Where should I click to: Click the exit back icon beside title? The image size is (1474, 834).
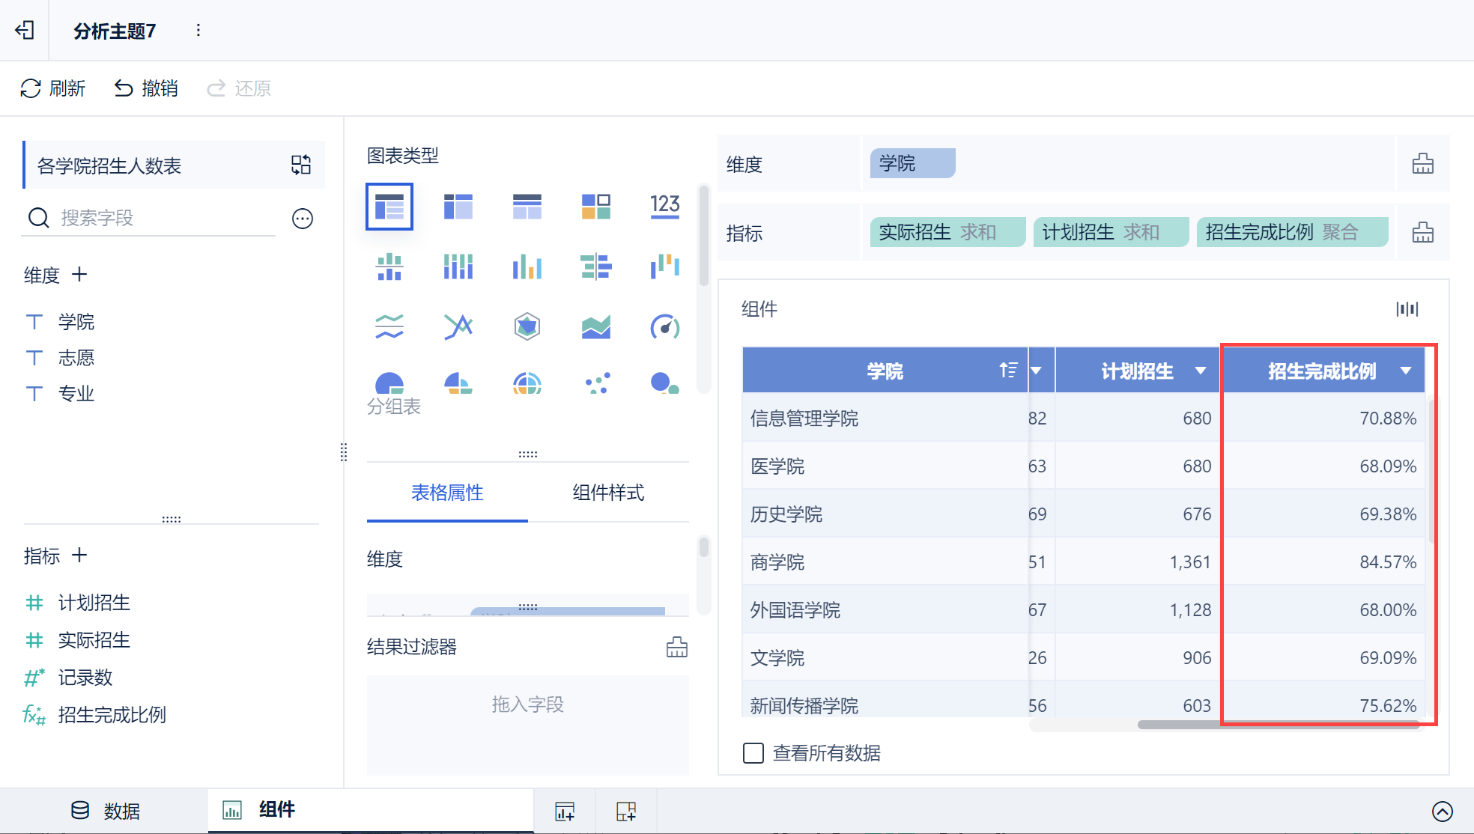[x=25, y=30]
